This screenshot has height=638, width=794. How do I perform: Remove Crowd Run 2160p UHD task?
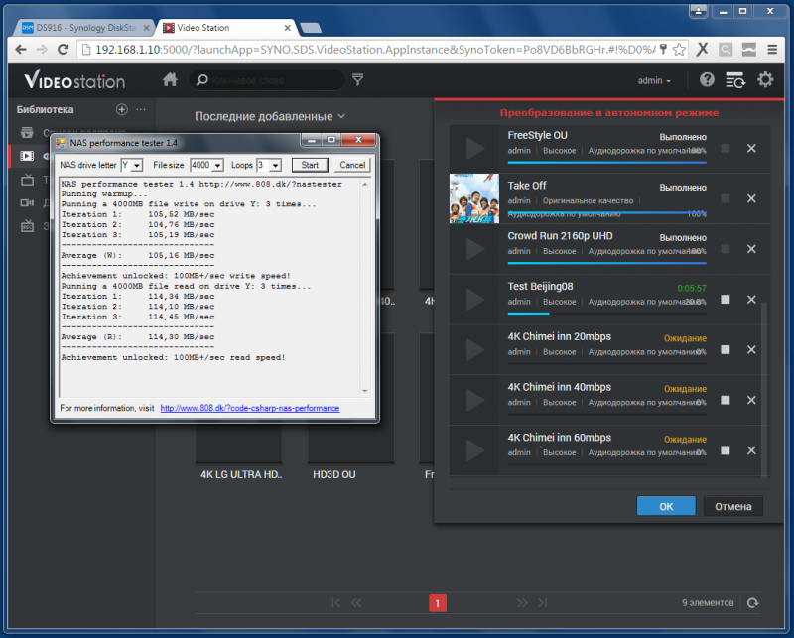[751, 249]
